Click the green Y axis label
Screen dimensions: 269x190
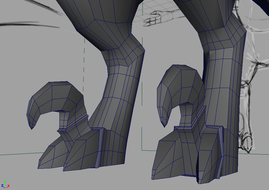(5, 181)
